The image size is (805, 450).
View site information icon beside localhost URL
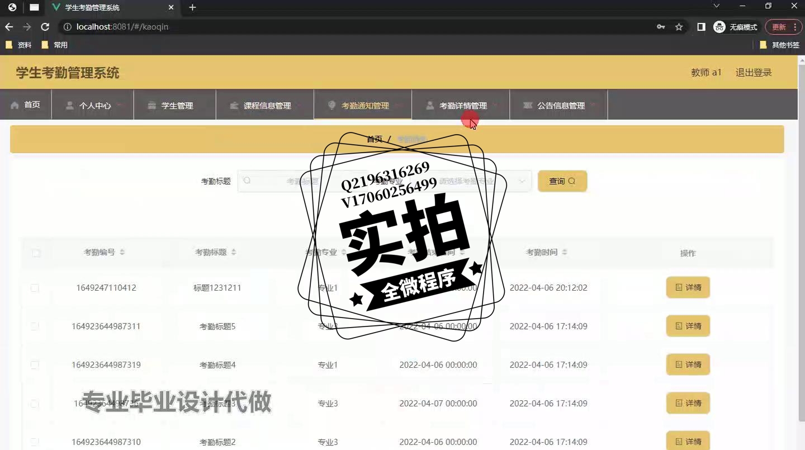pyautogui.click(x=68, y=27)
